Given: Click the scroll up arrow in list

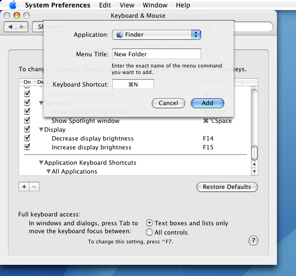Looking at the screenshot, I should (x=254, y=164).
